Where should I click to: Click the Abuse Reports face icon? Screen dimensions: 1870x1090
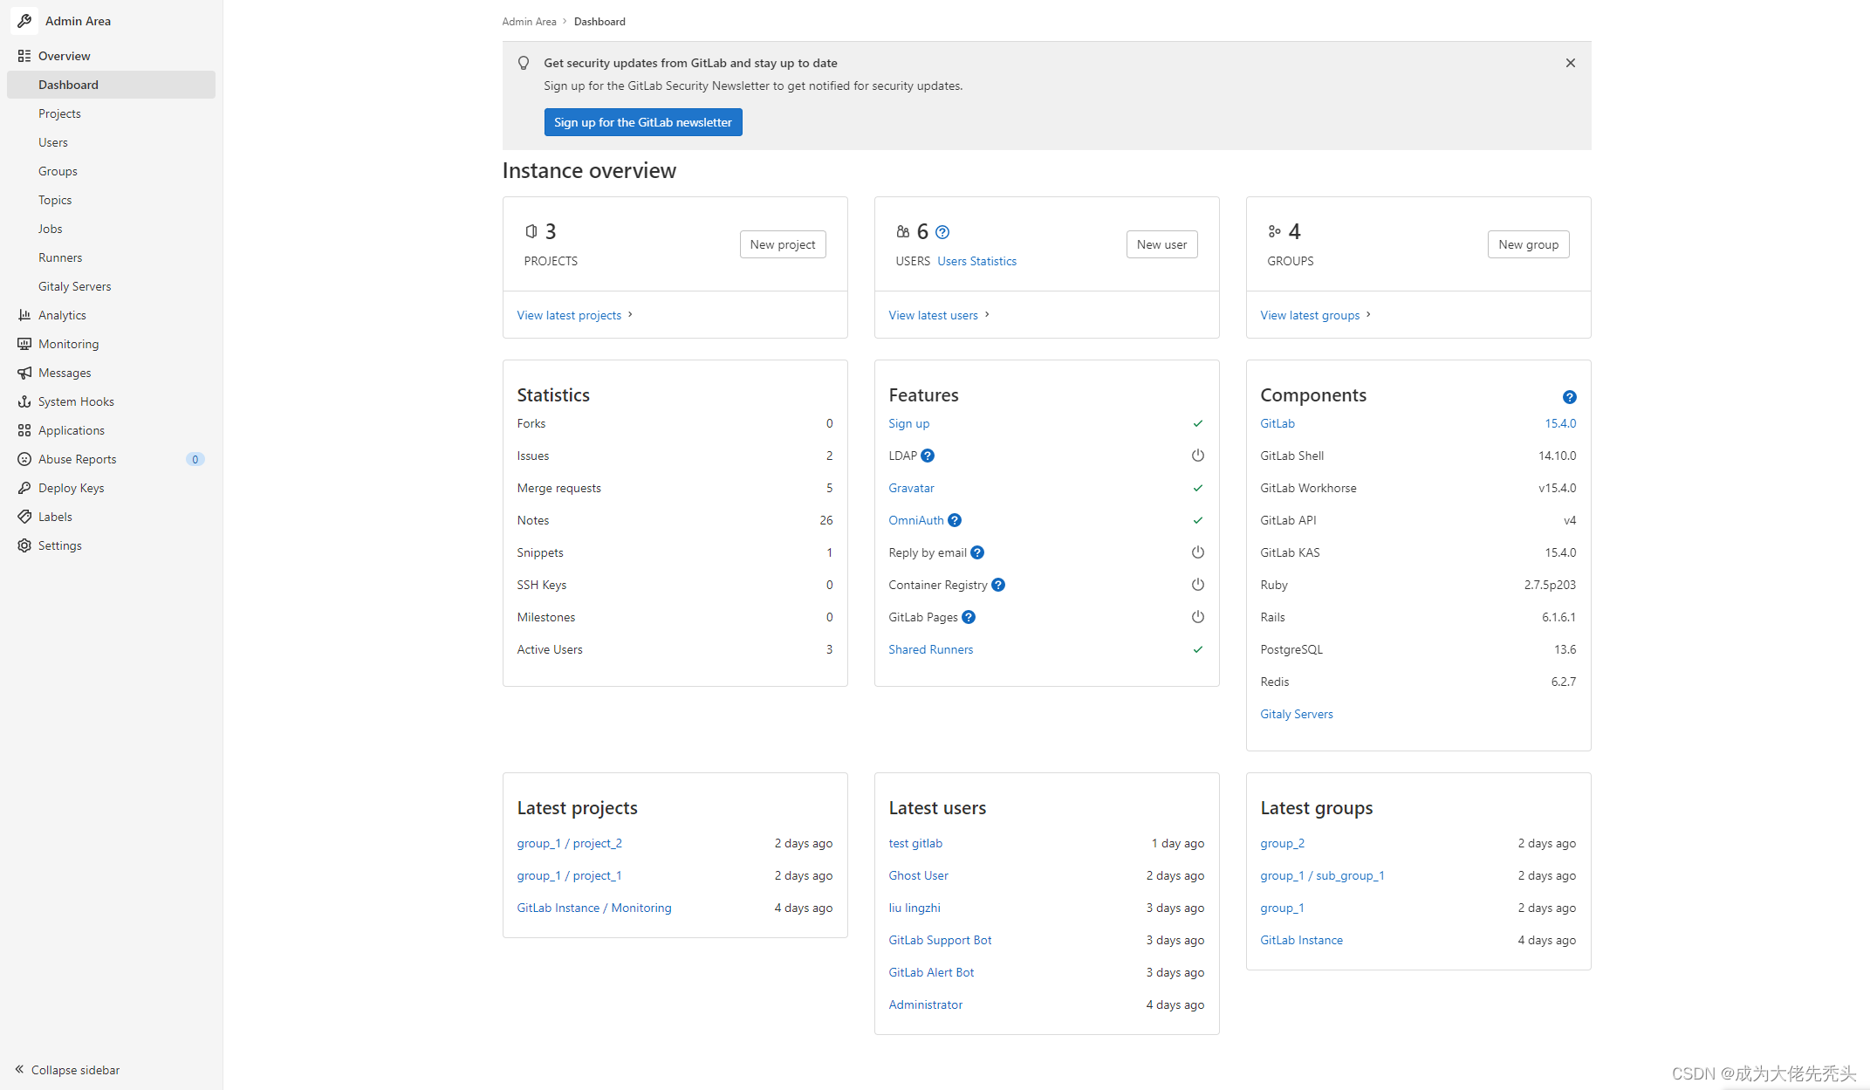(x=24, y=459)
